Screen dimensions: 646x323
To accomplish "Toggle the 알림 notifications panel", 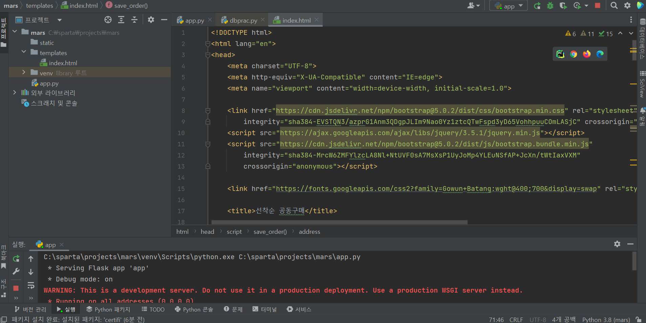I will (642, 117).
